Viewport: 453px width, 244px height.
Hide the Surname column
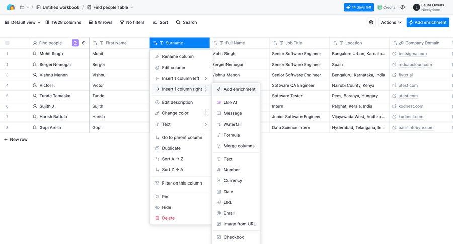[181, 207]
